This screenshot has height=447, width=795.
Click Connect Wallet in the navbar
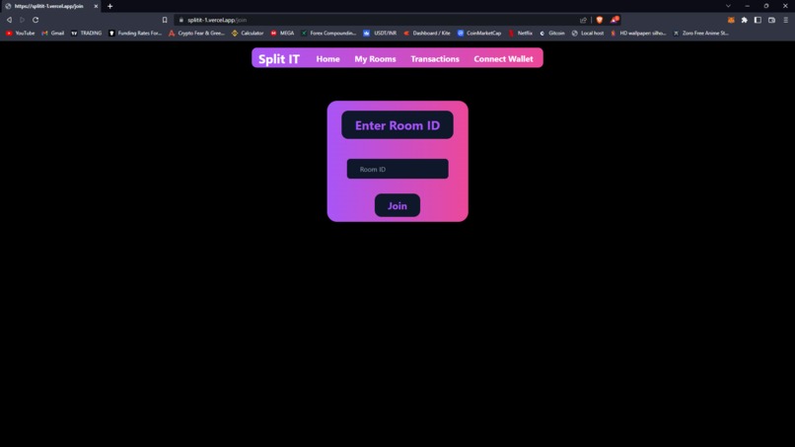point(503,59)
